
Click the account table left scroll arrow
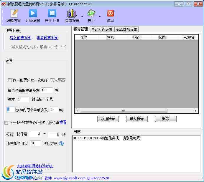(x=77, y=111)
